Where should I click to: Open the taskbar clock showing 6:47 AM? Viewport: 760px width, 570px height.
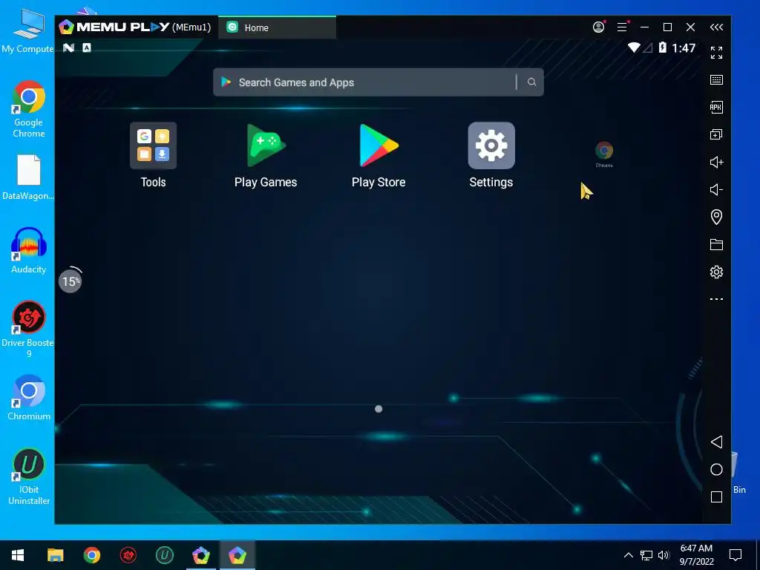click(x=696, y=555)
